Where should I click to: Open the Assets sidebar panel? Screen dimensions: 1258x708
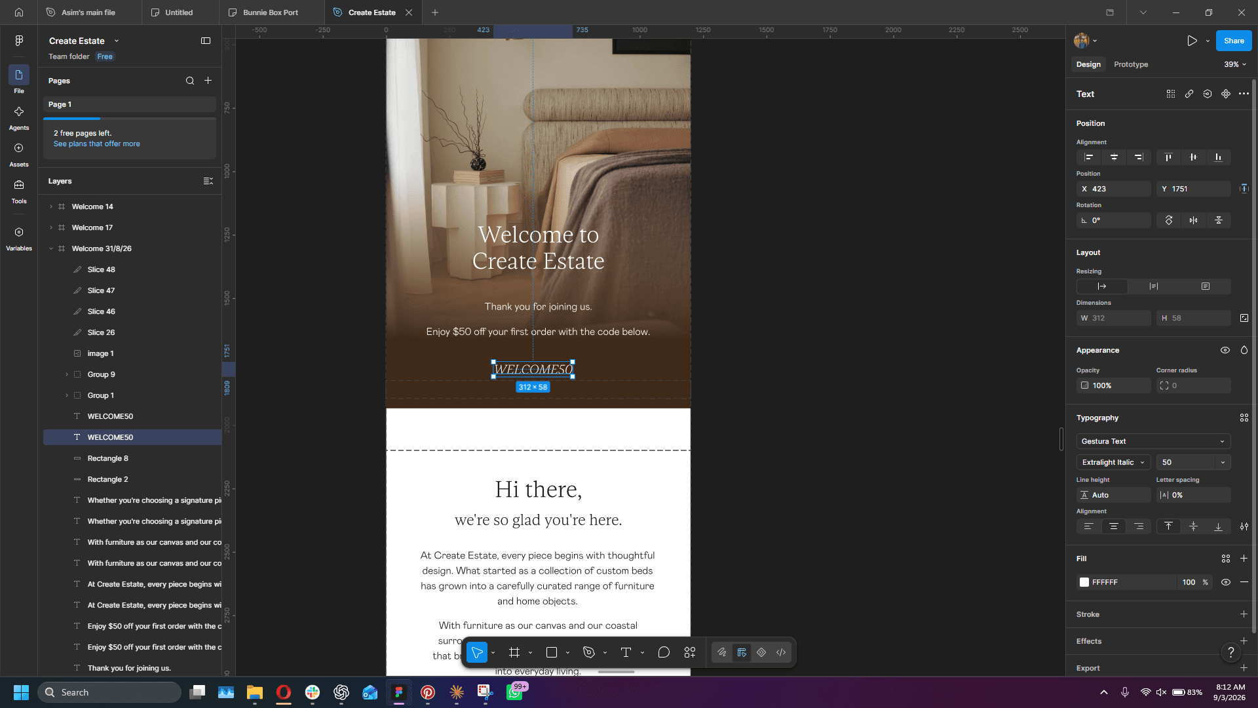click(19, 154)
